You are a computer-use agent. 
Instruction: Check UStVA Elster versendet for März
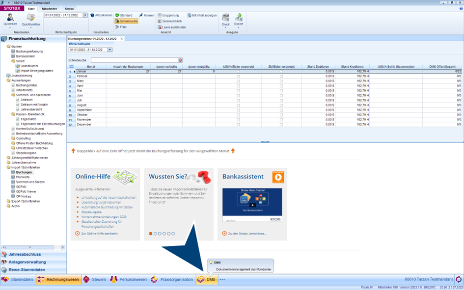238,82
